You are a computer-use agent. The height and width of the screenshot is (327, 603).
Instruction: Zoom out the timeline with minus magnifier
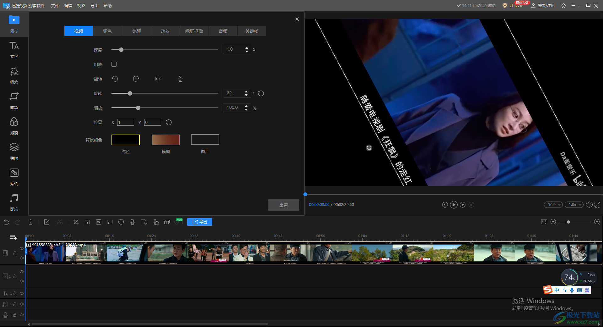pos(553,222)
